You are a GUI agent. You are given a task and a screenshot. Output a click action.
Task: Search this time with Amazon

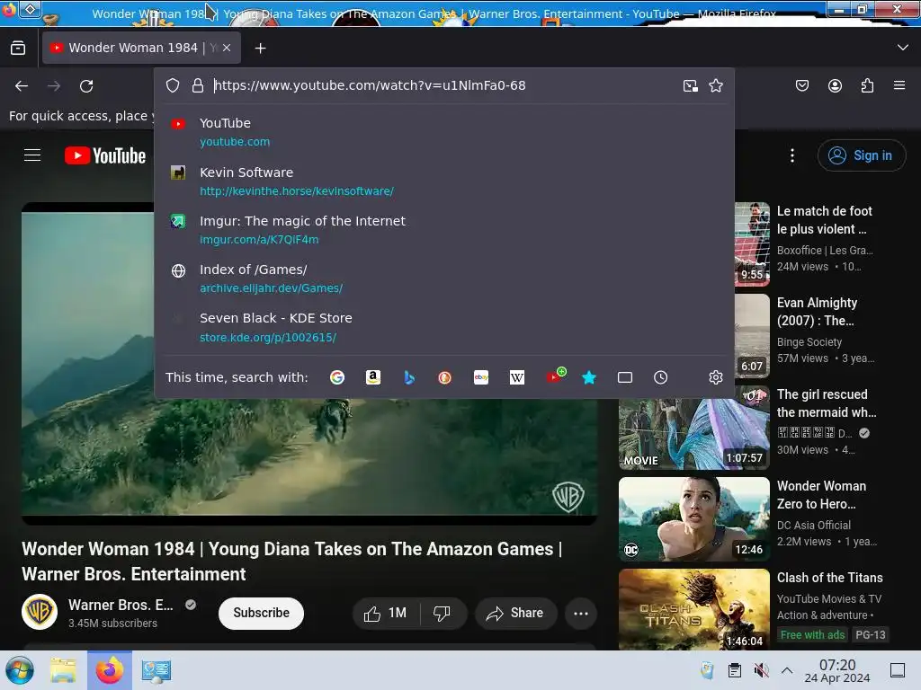(x=373, y=377)
